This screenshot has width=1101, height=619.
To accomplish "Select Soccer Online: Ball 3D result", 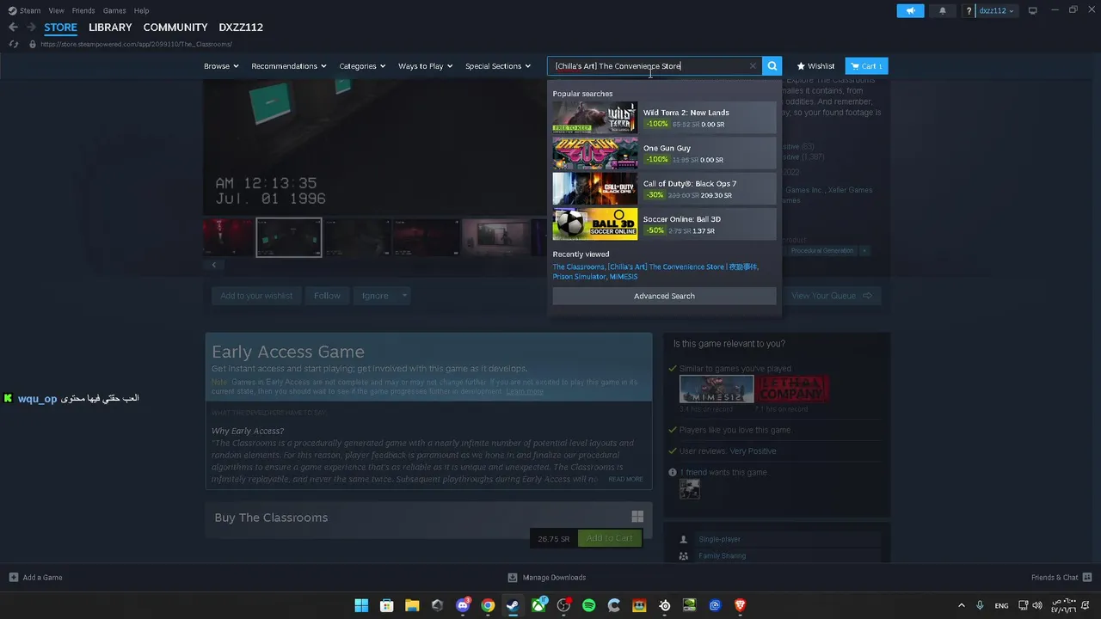I will click(664, 224).
